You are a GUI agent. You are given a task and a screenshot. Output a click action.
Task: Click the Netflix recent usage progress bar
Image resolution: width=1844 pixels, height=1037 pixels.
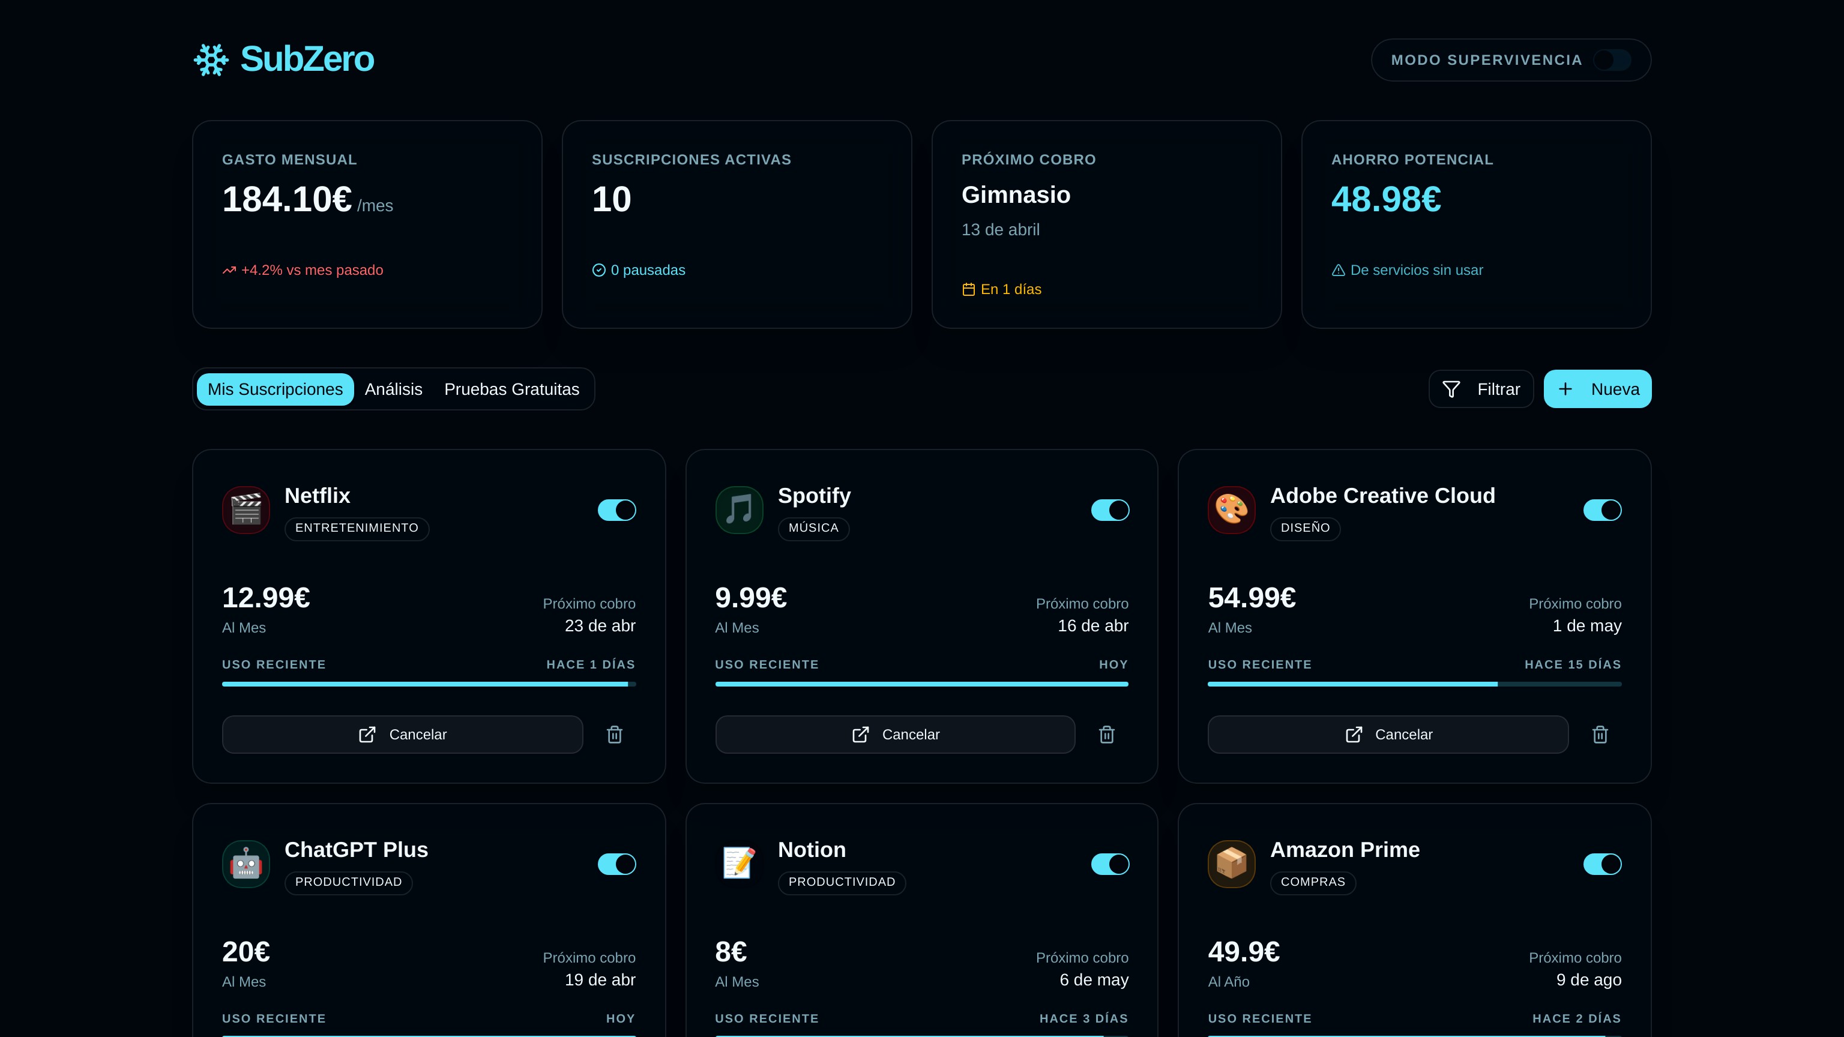[428, 684]
